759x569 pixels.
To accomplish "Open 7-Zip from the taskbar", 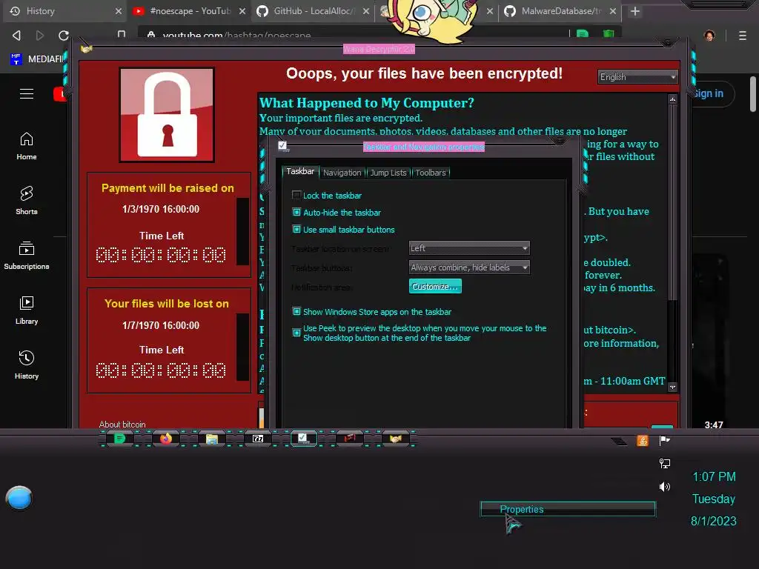I will tap(258, 439).
